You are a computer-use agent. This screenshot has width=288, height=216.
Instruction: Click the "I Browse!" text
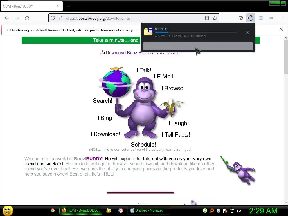pyautogui.click(x=173, y=88)
